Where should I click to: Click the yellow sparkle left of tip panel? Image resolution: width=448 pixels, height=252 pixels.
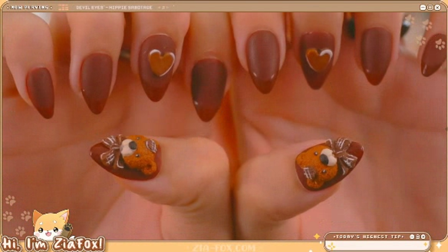click(x=317, y=236)
